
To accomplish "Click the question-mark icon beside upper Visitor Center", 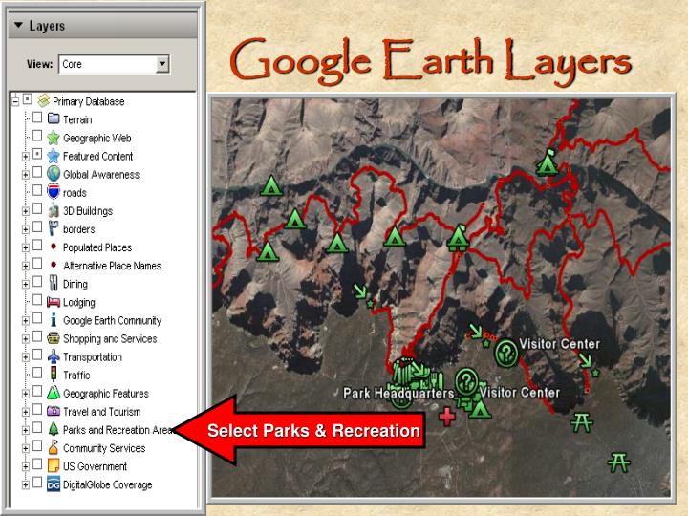I will (506, 352).
